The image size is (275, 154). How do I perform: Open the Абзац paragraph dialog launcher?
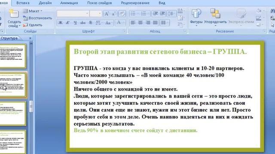pyautogui.click(x=185, y=31)
